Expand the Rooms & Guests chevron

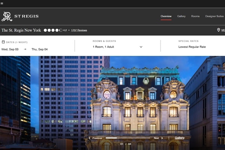[141, 47]
